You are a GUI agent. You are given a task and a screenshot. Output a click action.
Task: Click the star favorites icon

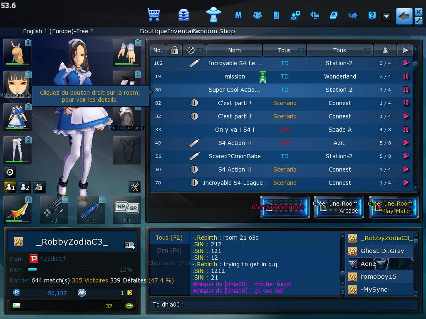coord(353,15)
